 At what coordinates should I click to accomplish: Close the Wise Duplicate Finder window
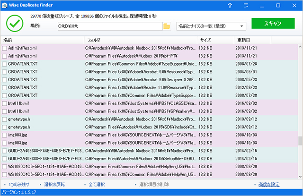click(x=294, y=5)
